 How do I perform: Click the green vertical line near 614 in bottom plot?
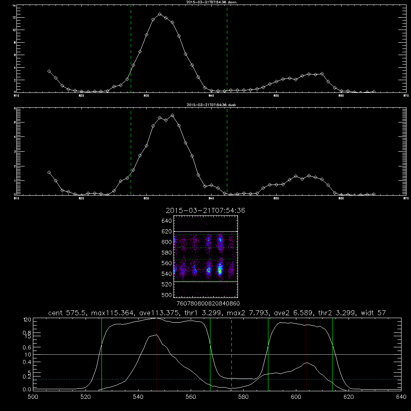pyautogui.click(x=332, y=354)
